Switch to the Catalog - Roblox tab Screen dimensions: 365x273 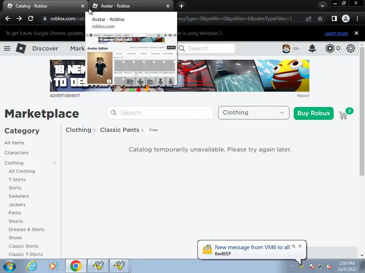(x=44, y=6)
